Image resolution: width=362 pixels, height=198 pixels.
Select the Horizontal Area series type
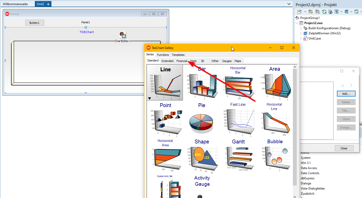[165, 155]
